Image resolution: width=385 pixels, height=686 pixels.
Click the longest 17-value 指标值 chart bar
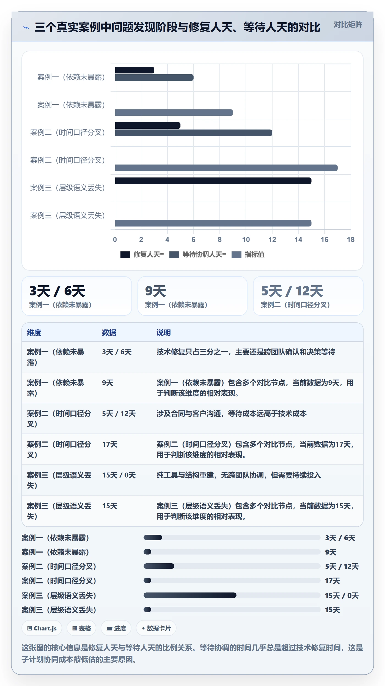(x=226, y=168)
